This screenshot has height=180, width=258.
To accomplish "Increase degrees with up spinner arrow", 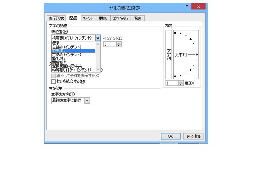I will click(181, 82).
